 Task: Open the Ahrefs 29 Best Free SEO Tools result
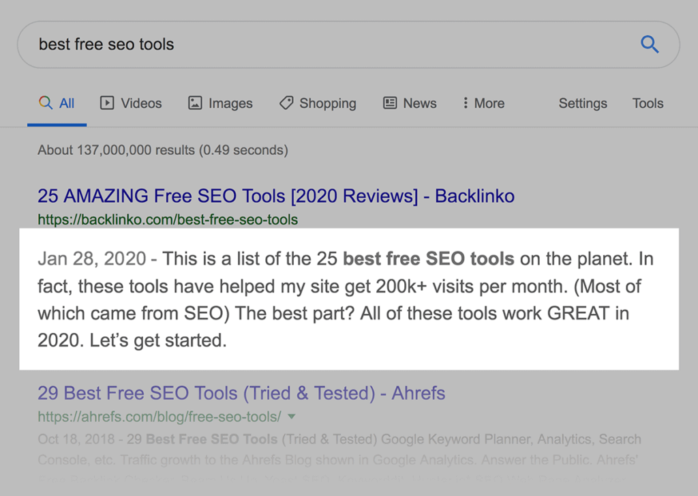241,394
